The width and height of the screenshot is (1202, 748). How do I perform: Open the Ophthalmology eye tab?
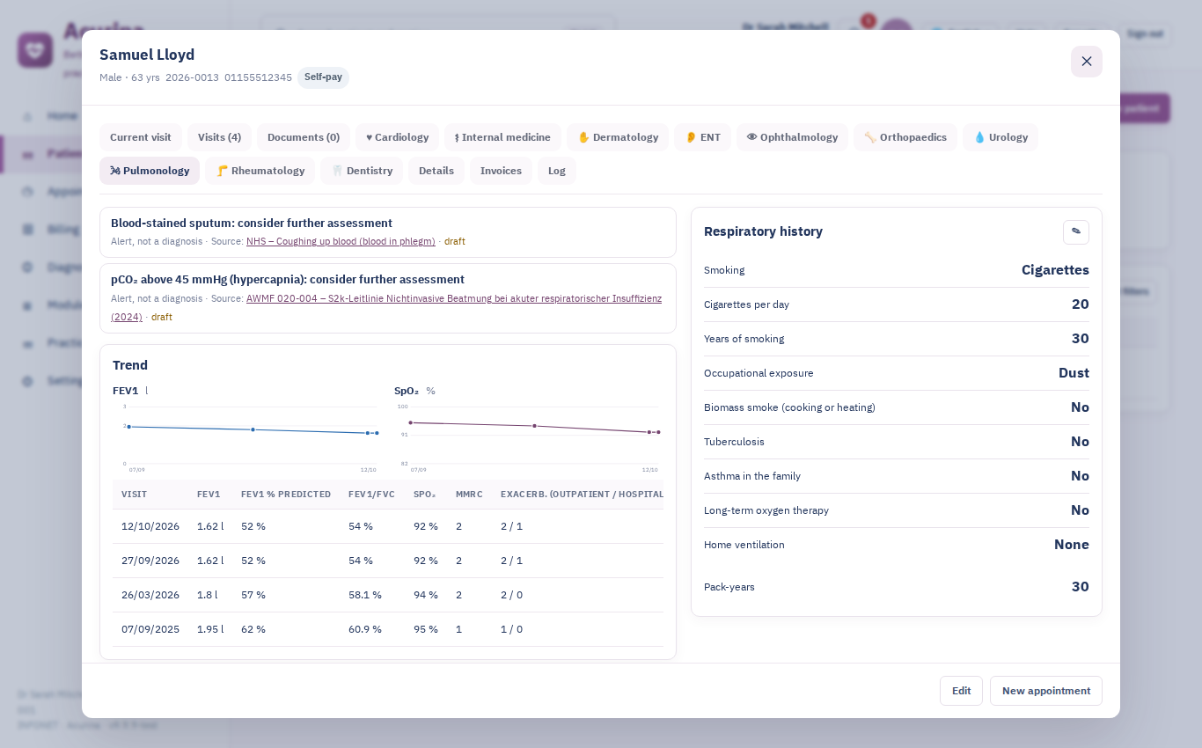tap(792, 137)
